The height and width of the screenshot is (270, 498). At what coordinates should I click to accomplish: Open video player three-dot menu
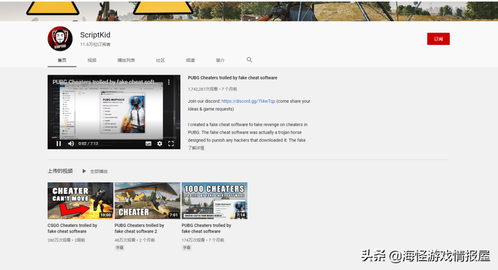(x=169, y=82)
